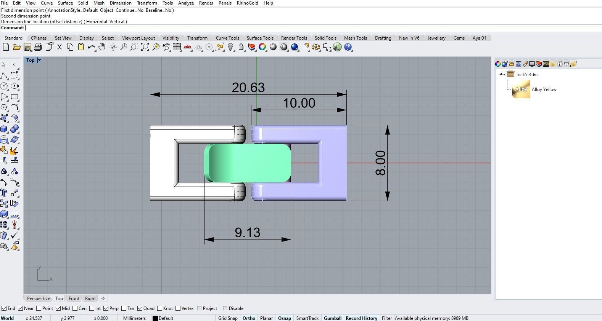Click the black Default layer color swatch

point(155,318)
